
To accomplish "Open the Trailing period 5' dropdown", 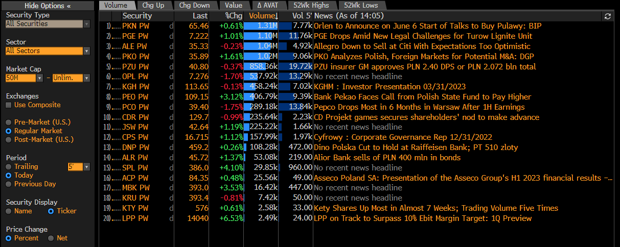I will [86, 167].
